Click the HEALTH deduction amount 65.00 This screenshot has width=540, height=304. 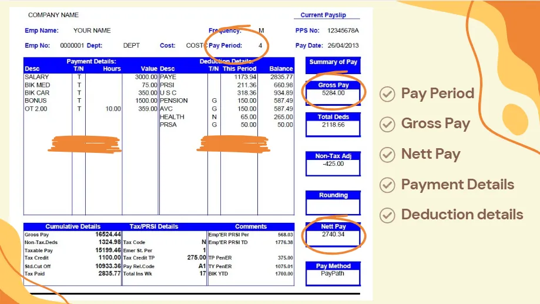click(x=249, y=117)
